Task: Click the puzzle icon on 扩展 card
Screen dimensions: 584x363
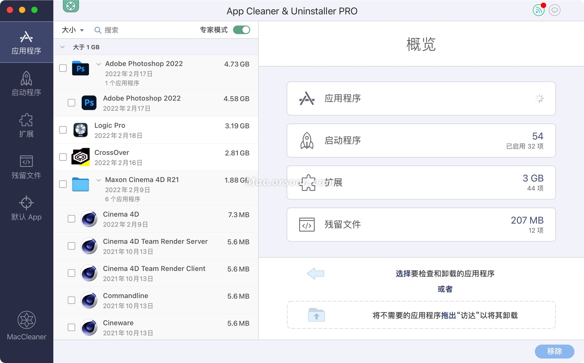Action: (x=307, y=182)
